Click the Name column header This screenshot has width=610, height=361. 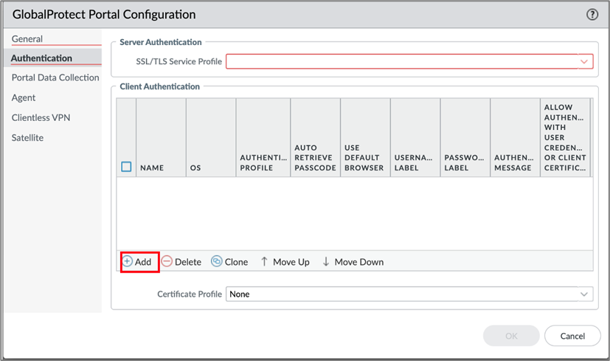(x=152, y=168)
